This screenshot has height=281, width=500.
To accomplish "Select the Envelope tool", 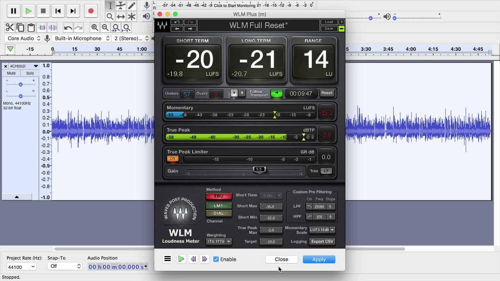I will 121,6.
